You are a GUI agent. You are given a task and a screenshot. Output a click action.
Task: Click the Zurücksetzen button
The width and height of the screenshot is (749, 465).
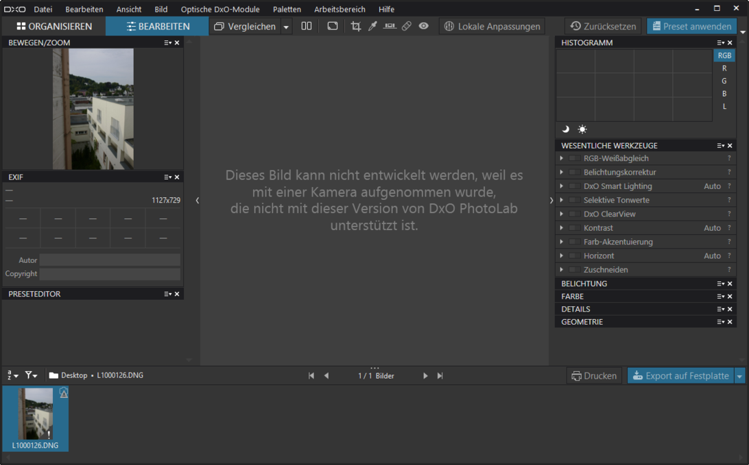pos(604,27)
